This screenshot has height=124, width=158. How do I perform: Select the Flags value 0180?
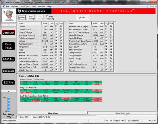(x=45, y=50)
